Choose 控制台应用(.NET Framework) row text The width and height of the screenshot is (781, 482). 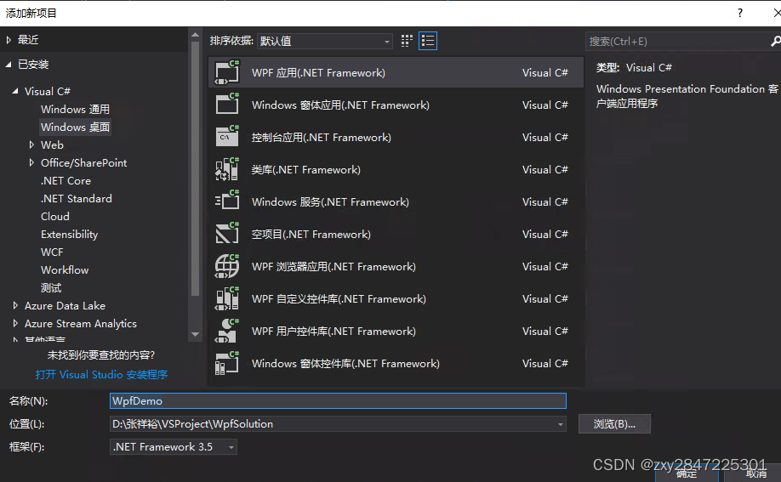click(322, 138)
